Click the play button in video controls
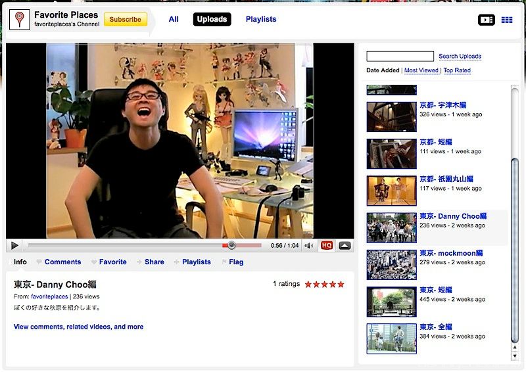 click(x=14, y=246)
